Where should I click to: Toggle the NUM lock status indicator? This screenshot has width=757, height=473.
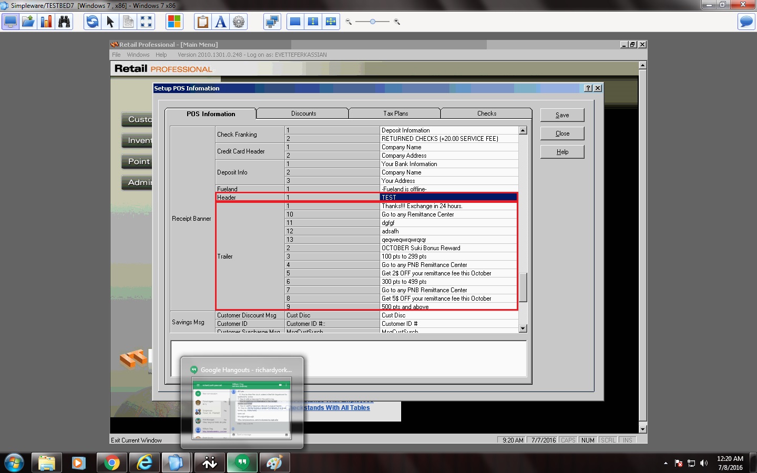tap(588, 440)
